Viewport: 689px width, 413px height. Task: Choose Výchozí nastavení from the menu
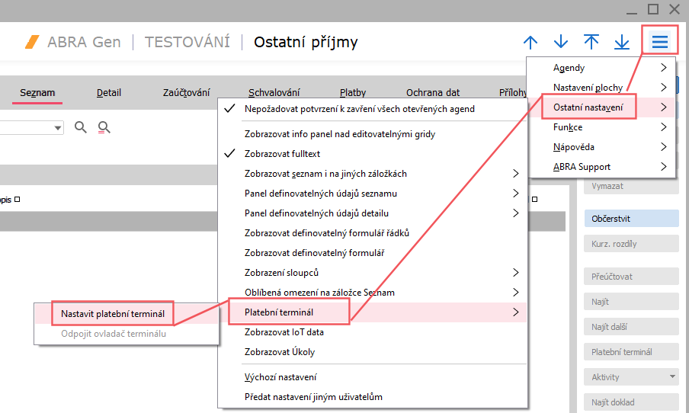(x=280, y=377)
